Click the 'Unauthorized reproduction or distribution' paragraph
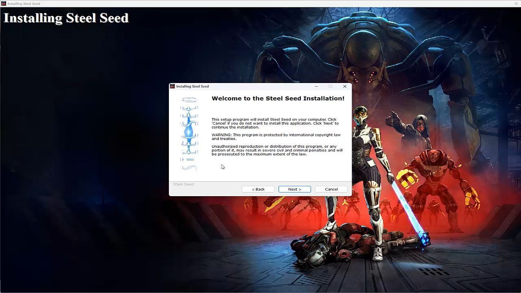Image resolution: width=521 pixels, height=293 pixels. click(x=277, y=150)
